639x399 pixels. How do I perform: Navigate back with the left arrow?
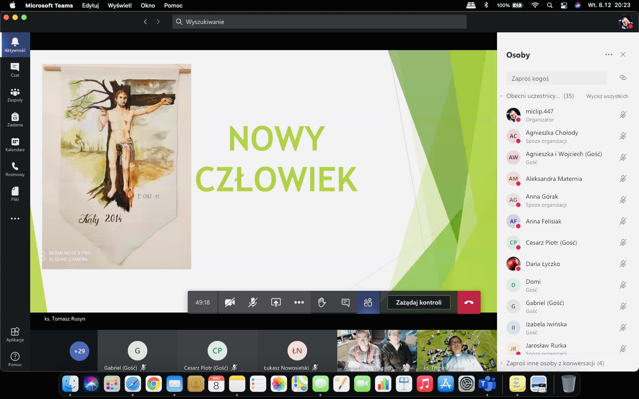coord(145,22)
